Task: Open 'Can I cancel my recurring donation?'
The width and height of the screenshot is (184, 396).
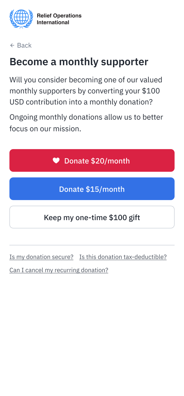Action: (x=59, y=270)
